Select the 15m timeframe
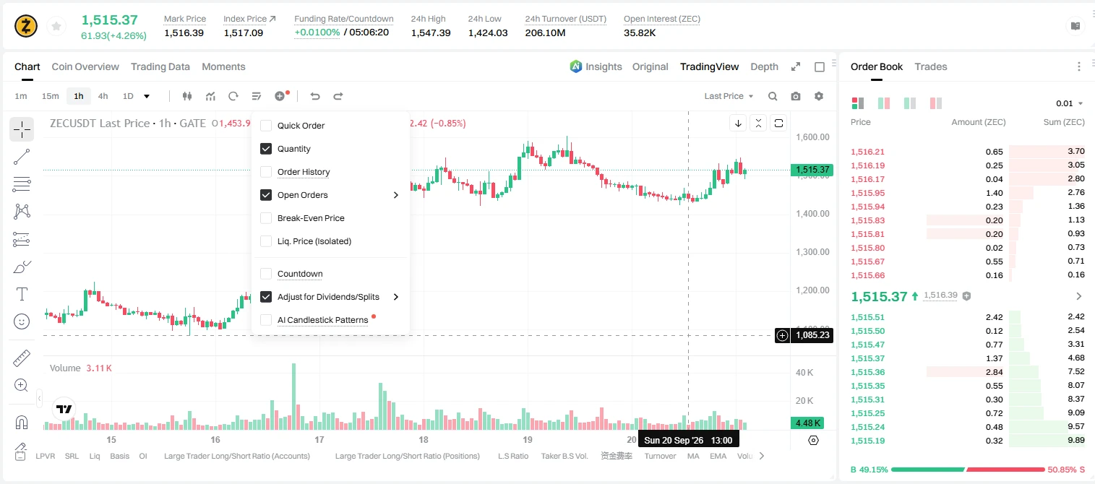This screenshot has width=1095, height=484. click(50, 96)
